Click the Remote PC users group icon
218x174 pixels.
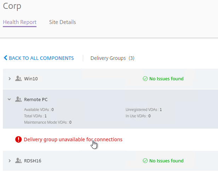pyautogui.click(x=18, y=99)
